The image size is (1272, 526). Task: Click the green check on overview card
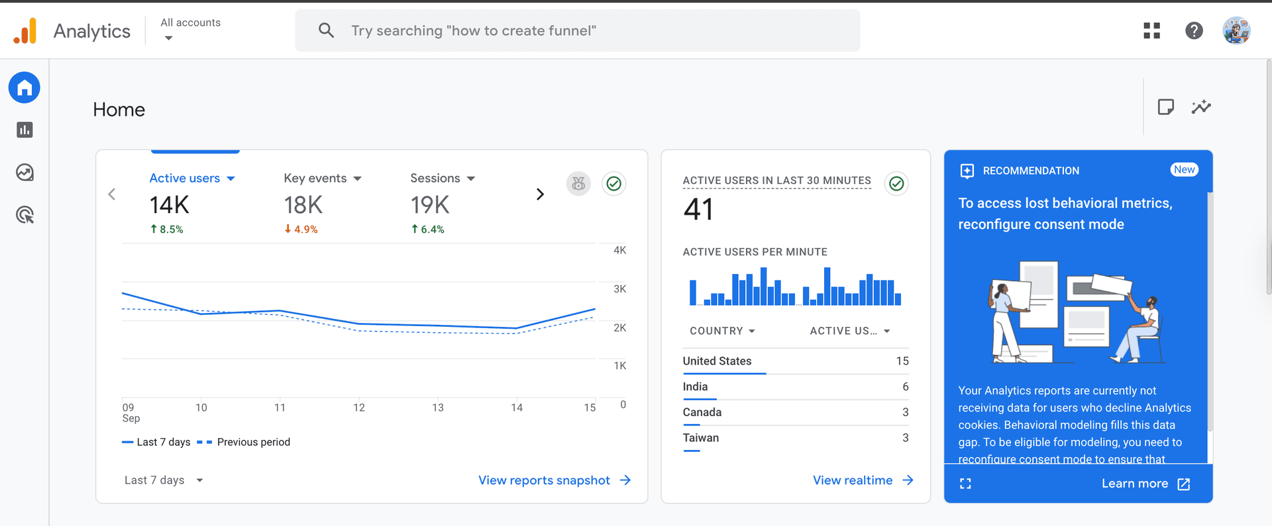coord(614,183)
